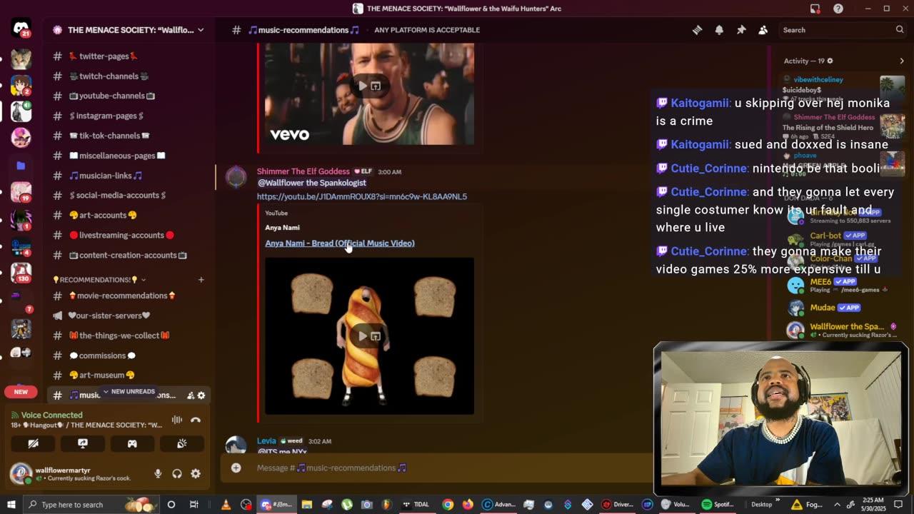
Task: Open wallflowermartyr user profile avatar
Action: 21,473
